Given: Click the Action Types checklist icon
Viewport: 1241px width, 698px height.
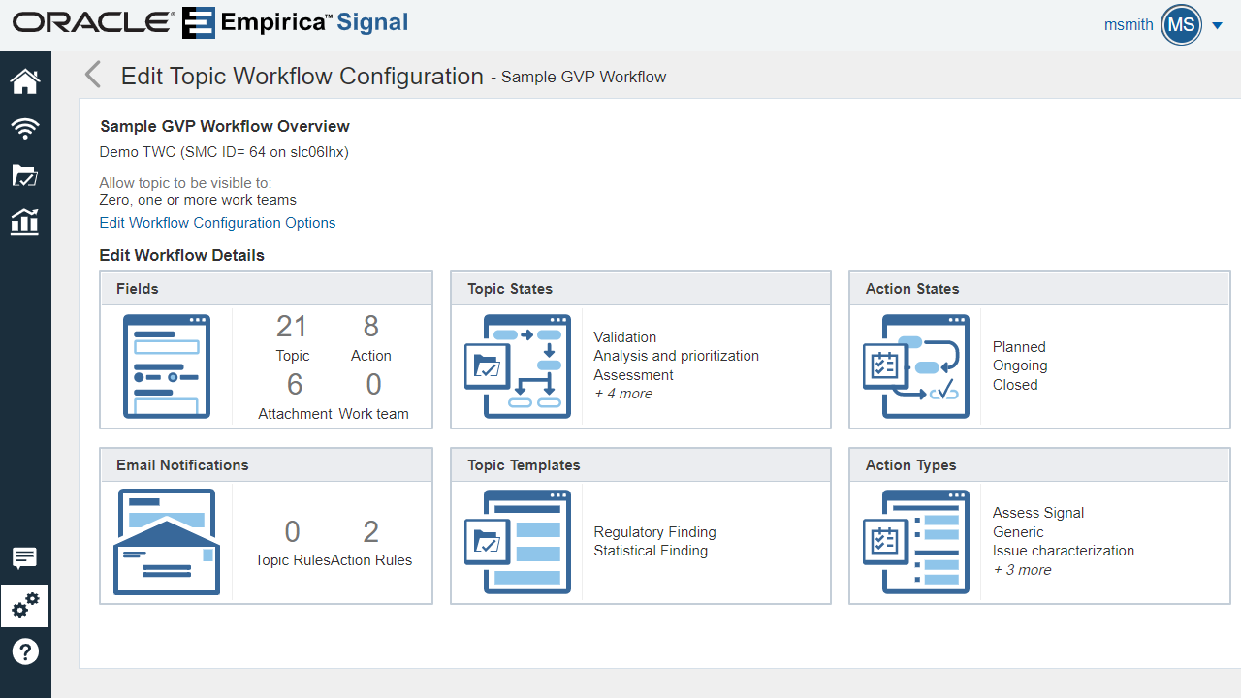Looking at the screenshot, I should pyautogui.click(x=916, y=542).
